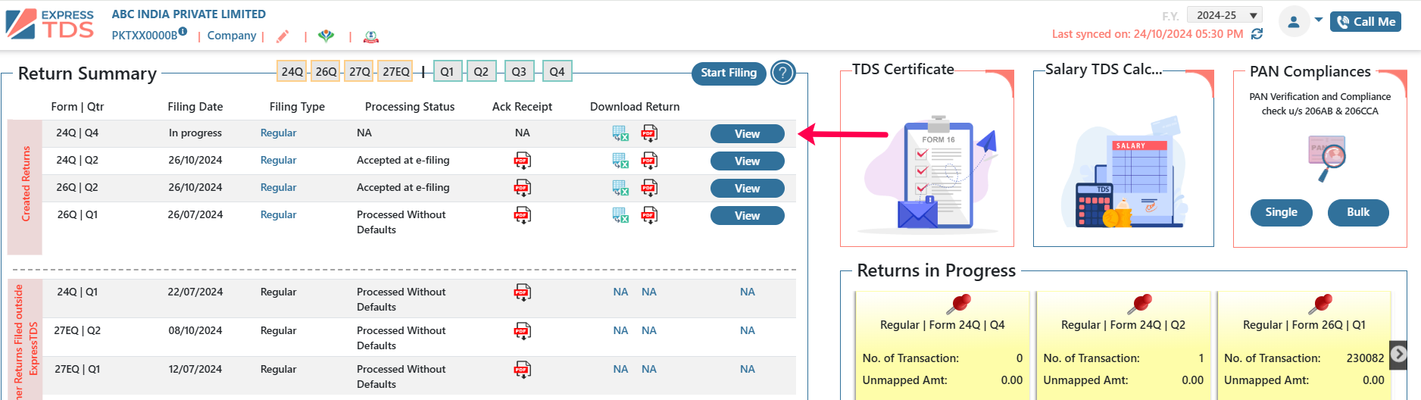Click Regular filing type for 26Q Q2
Image resolution: width=1421 pixels, height=400 pixels.
pyautogui.click(x=278, y=187)
